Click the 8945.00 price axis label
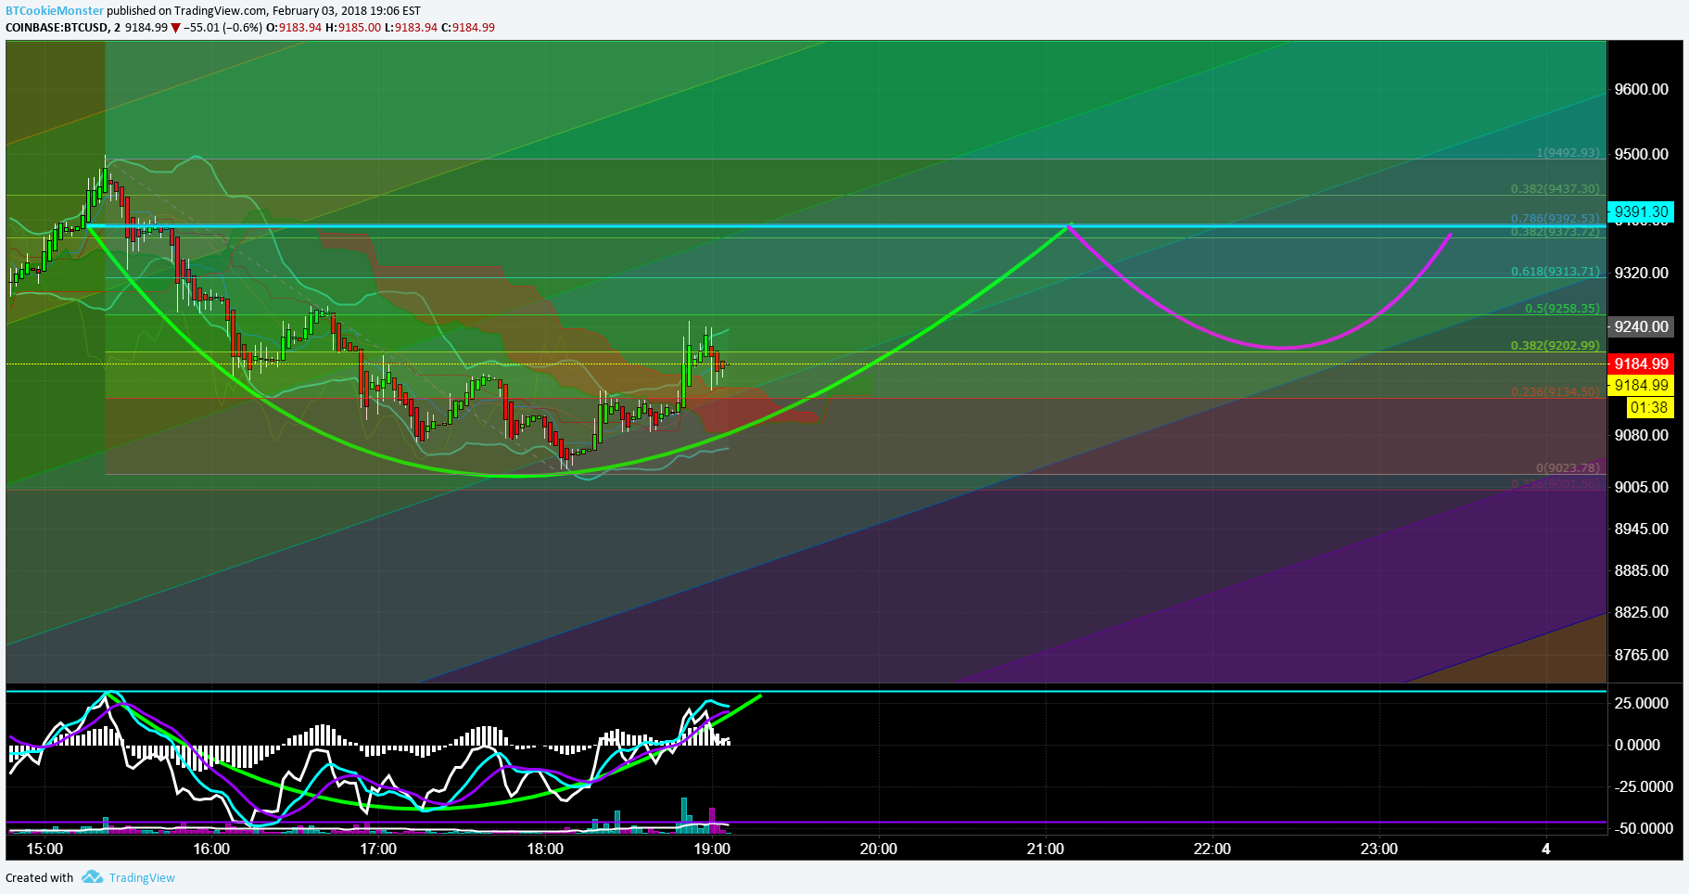 click(1641, 529)
